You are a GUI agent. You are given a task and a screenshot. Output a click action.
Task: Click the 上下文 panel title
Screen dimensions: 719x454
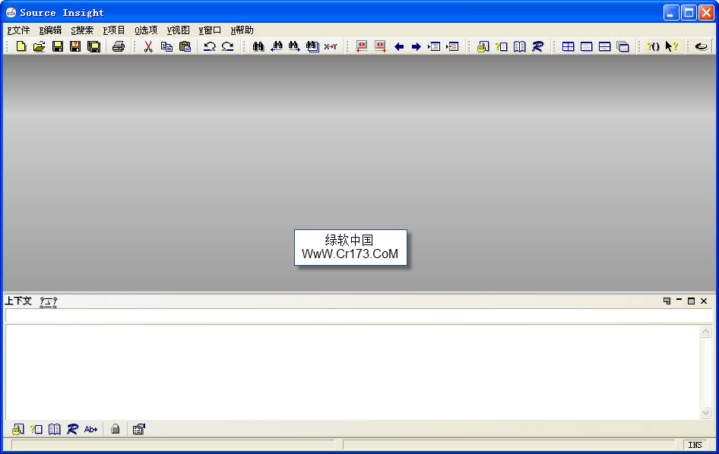click(x=18, y=301)
